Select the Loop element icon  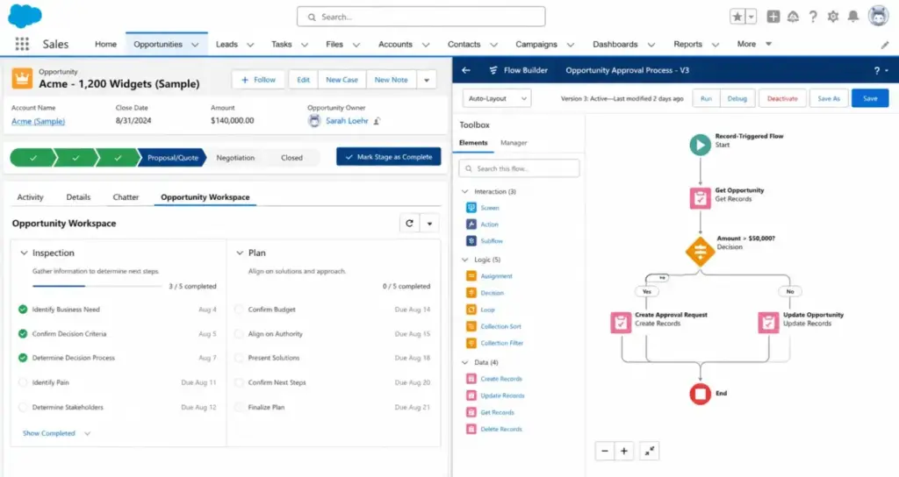[471, 310]
